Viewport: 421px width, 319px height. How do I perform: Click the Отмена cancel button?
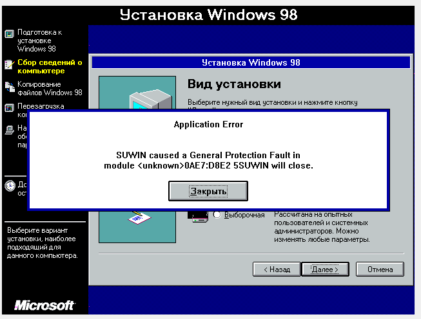(380, 269)
